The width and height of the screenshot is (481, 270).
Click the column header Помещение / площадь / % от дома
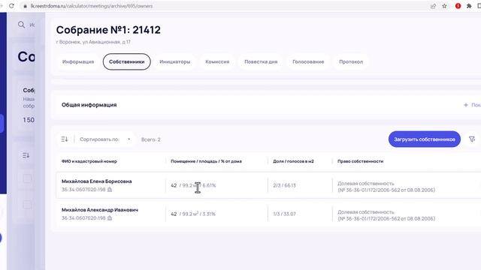coord(206,161)
